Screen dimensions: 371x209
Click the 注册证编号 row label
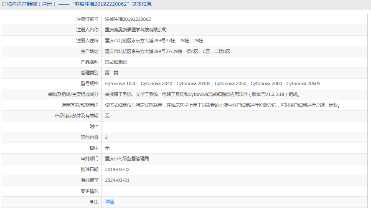[87, 19]
